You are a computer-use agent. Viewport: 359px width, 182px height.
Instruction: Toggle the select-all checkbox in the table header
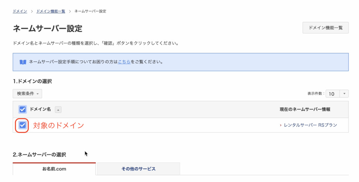(x=23, y=110)
